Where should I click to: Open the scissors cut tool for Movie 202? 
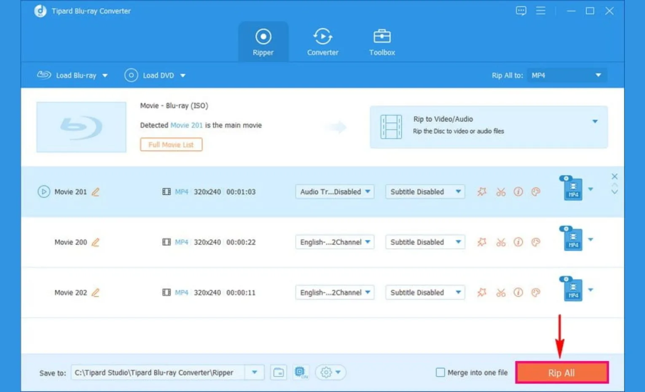(501, 293)
